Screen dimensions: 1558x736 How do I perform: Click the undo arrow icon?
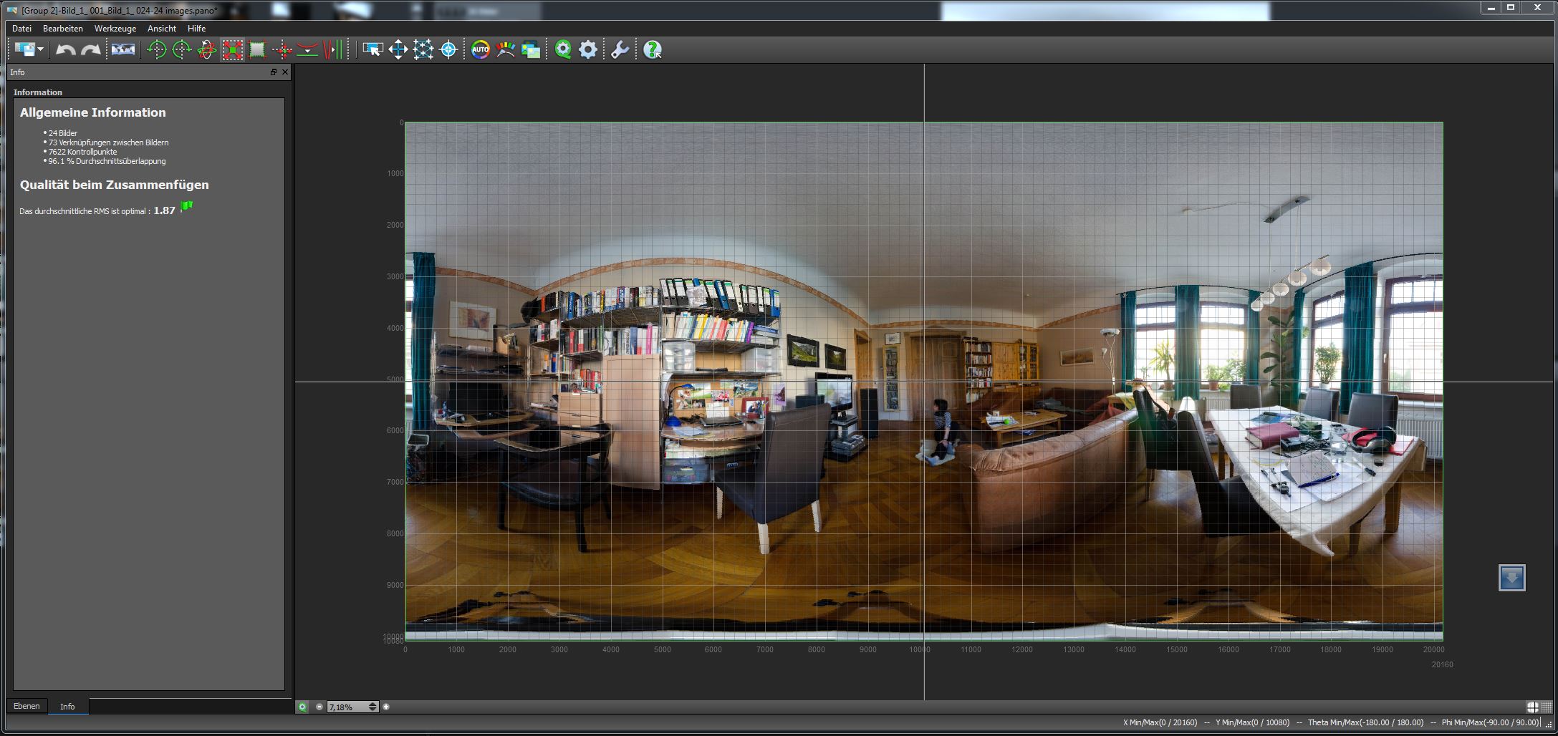point(65,49)
